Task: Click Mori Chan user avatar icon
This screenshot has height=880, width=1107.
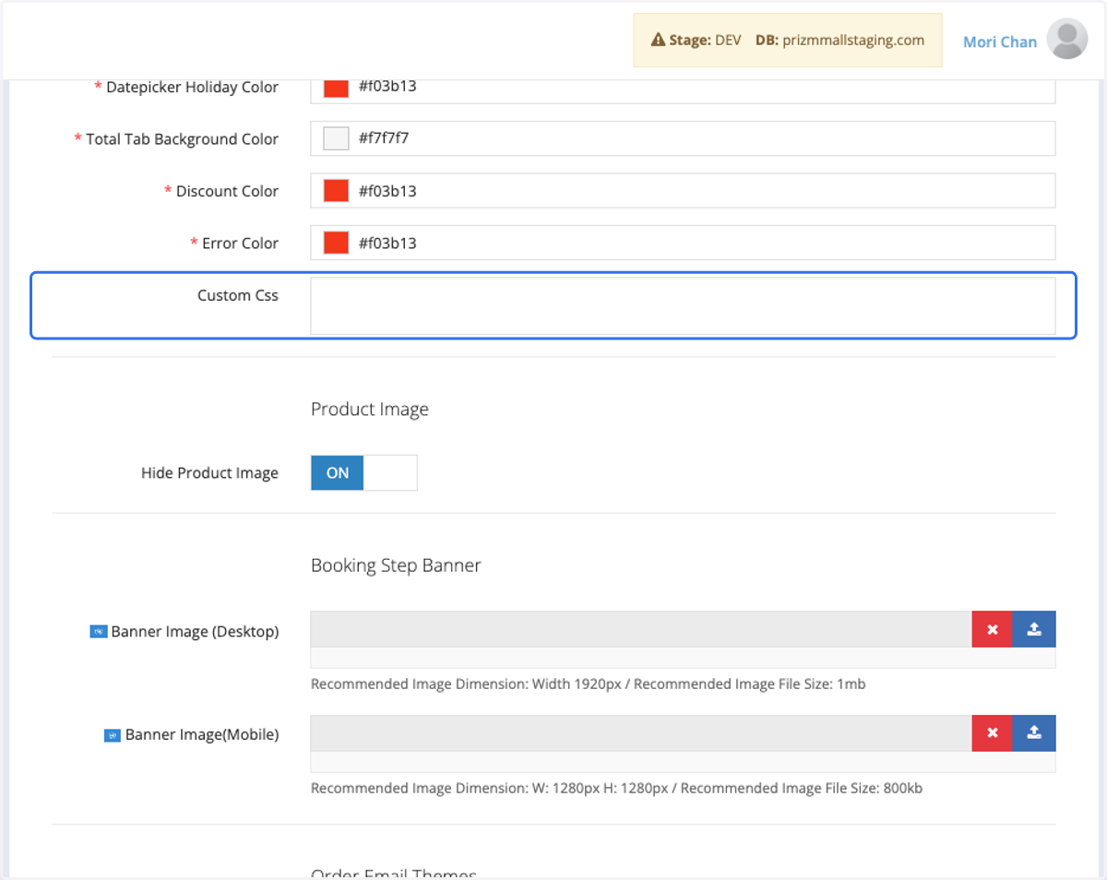Action: [x=1067, y=40]
